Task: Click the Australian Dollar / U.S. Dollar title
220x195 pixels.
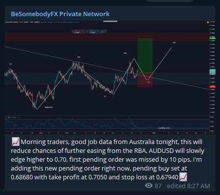Action: click(x=17, y=22)
